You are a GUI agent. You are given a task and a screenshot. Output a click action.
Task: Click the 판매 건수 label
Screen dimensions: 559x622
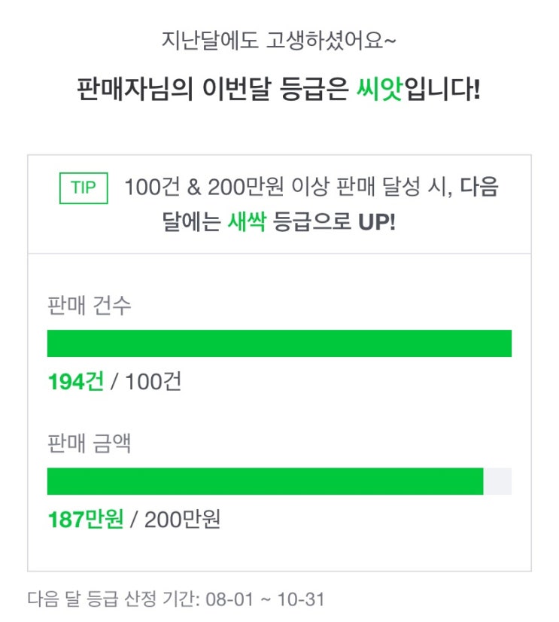(x=89, y=306)
